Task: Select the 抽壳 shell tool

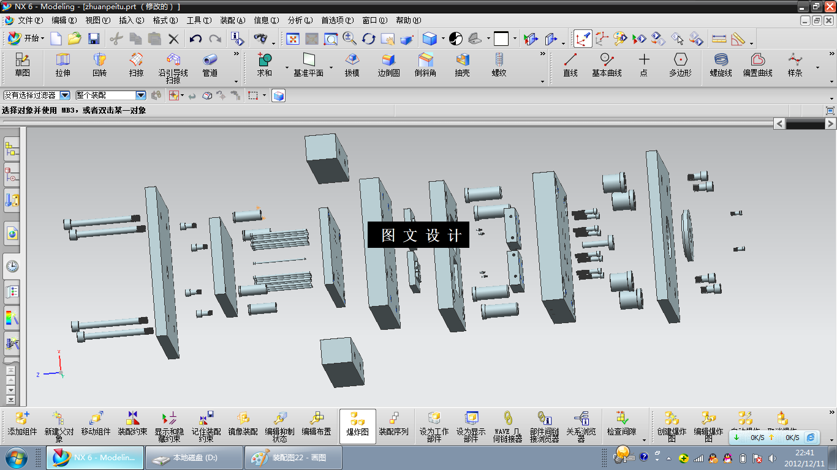Action: click(x=462, y=65)
